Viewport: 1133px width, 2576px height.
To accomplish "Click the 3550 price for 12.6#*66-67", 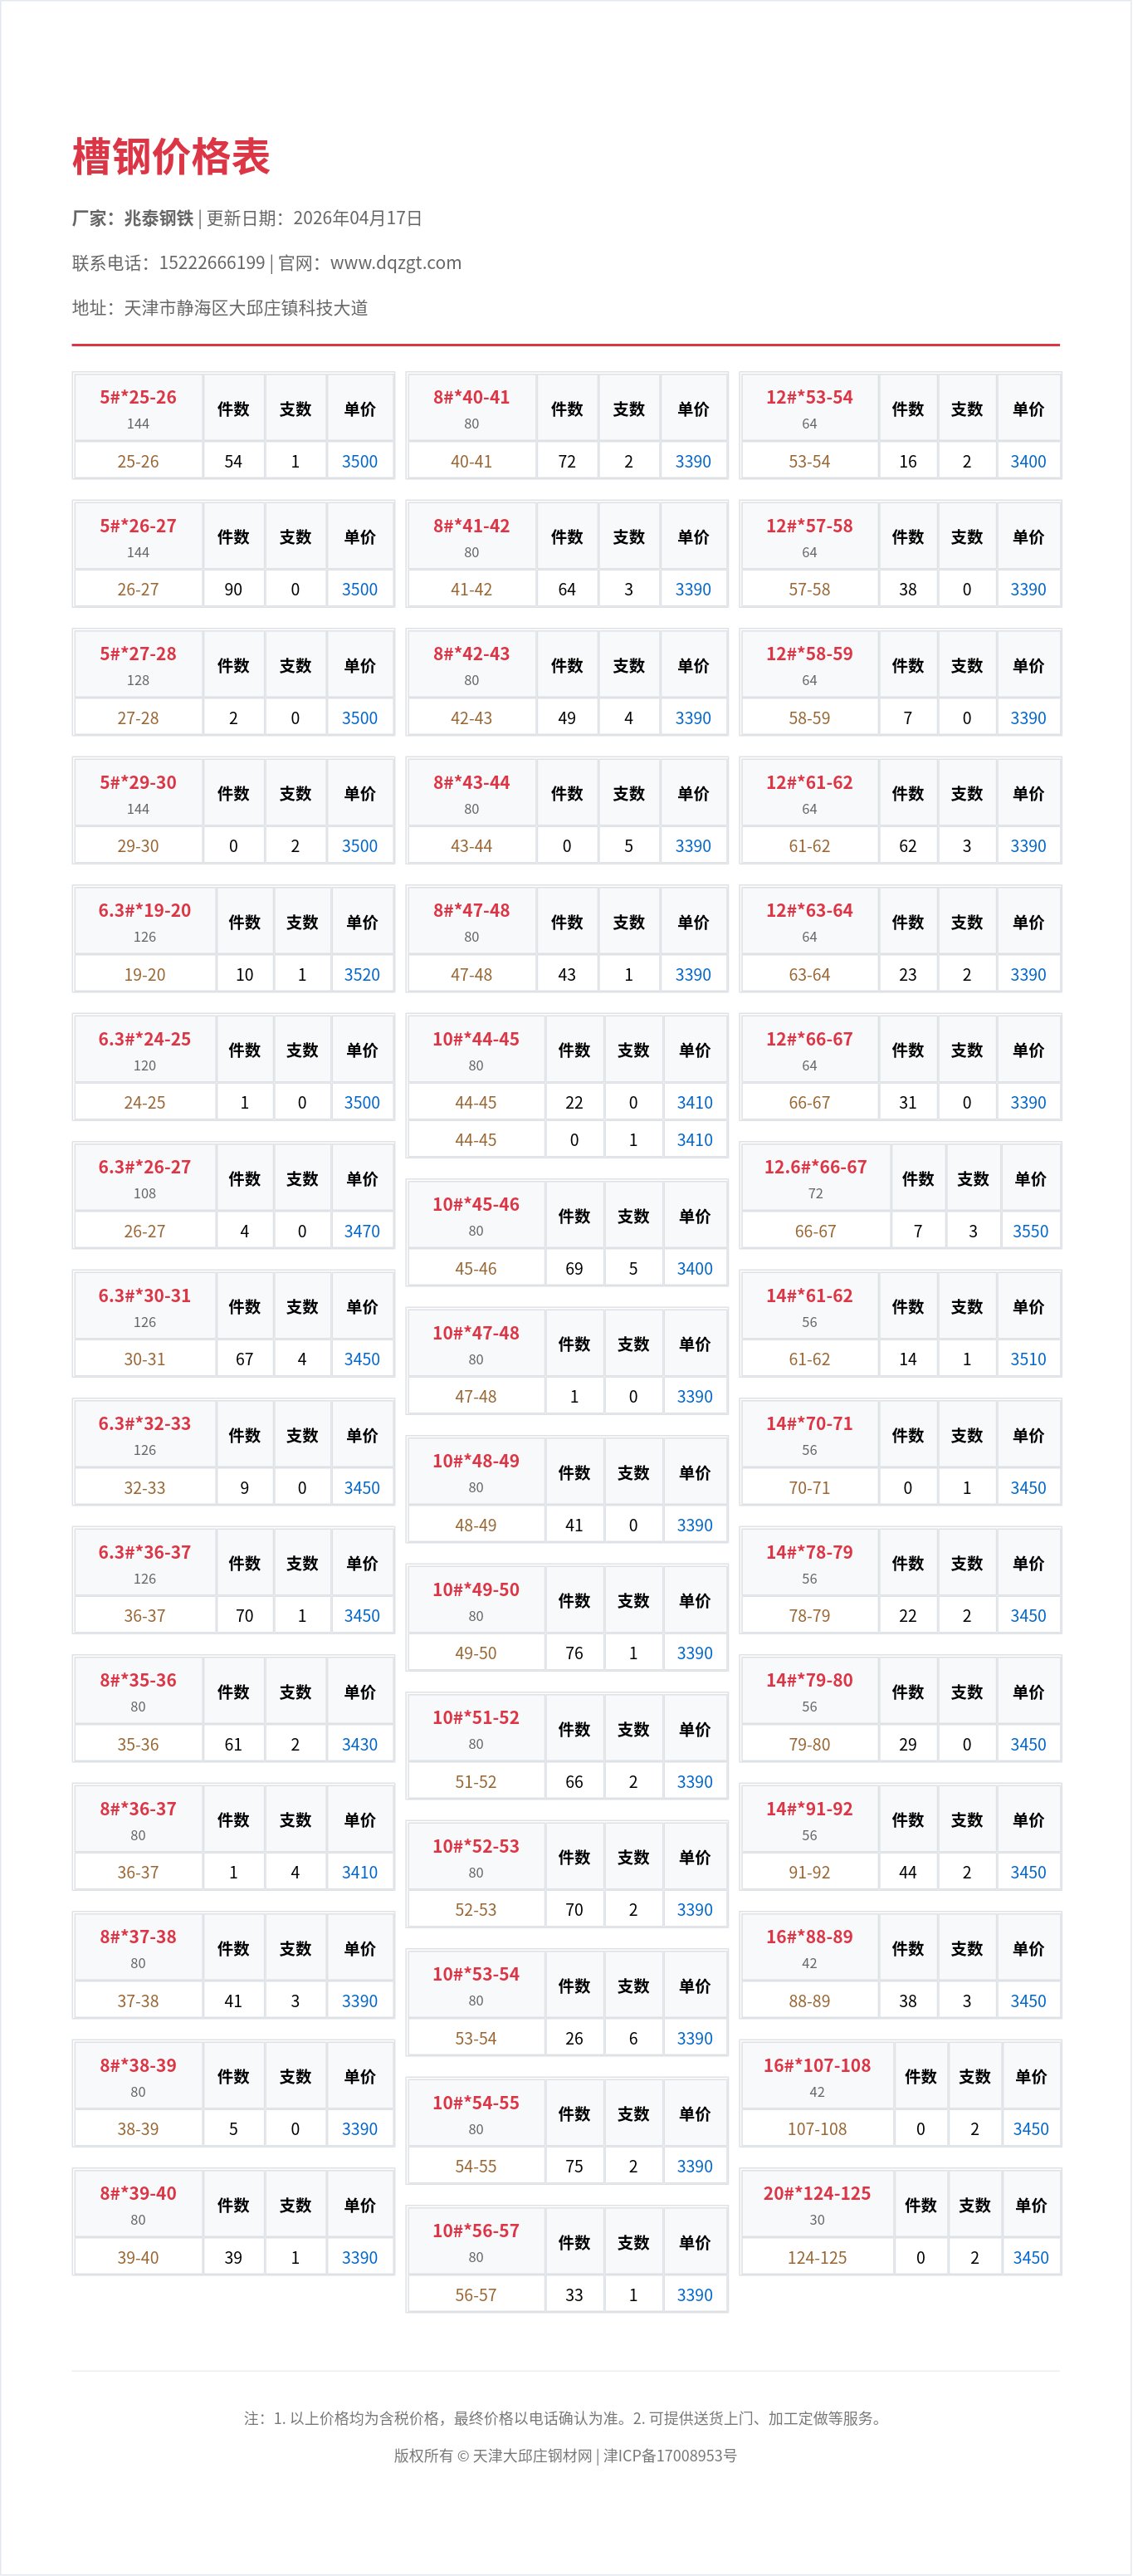I will [x=1030, y=1231].
